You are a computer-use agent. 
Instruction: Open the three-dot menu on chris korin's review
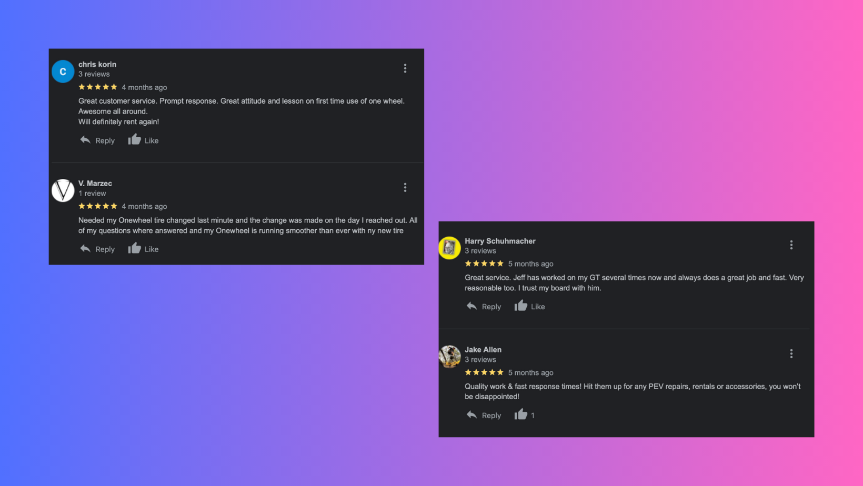405,68
